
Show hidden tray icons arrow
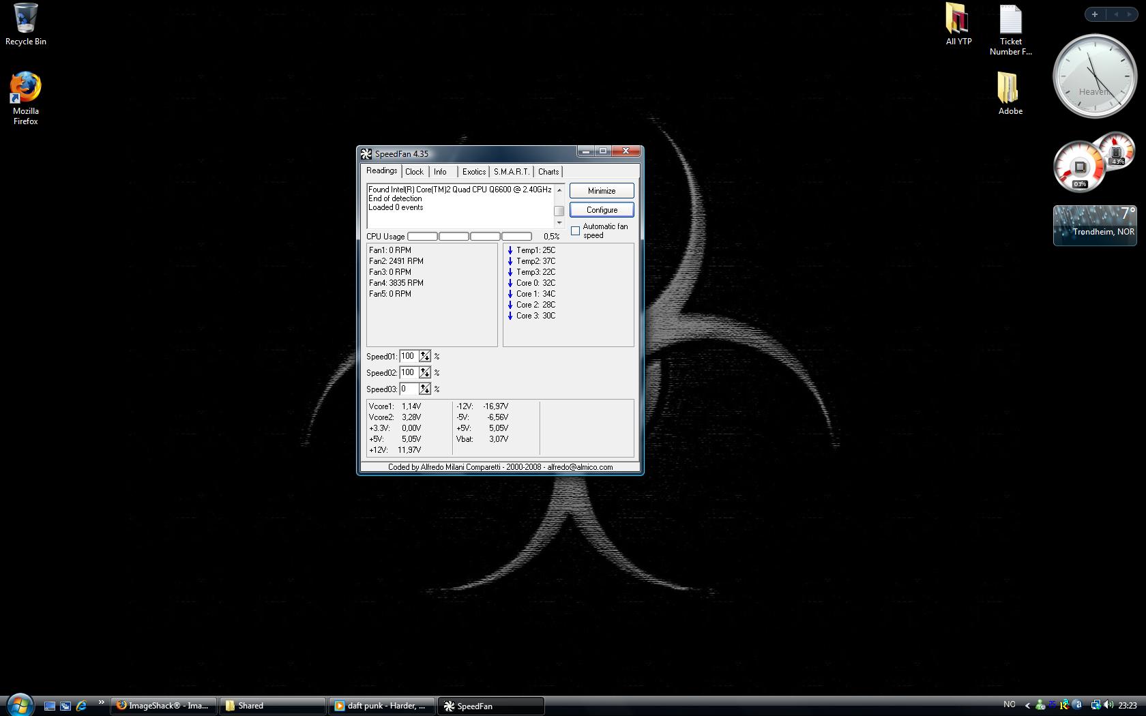(x=1028, y=705)
